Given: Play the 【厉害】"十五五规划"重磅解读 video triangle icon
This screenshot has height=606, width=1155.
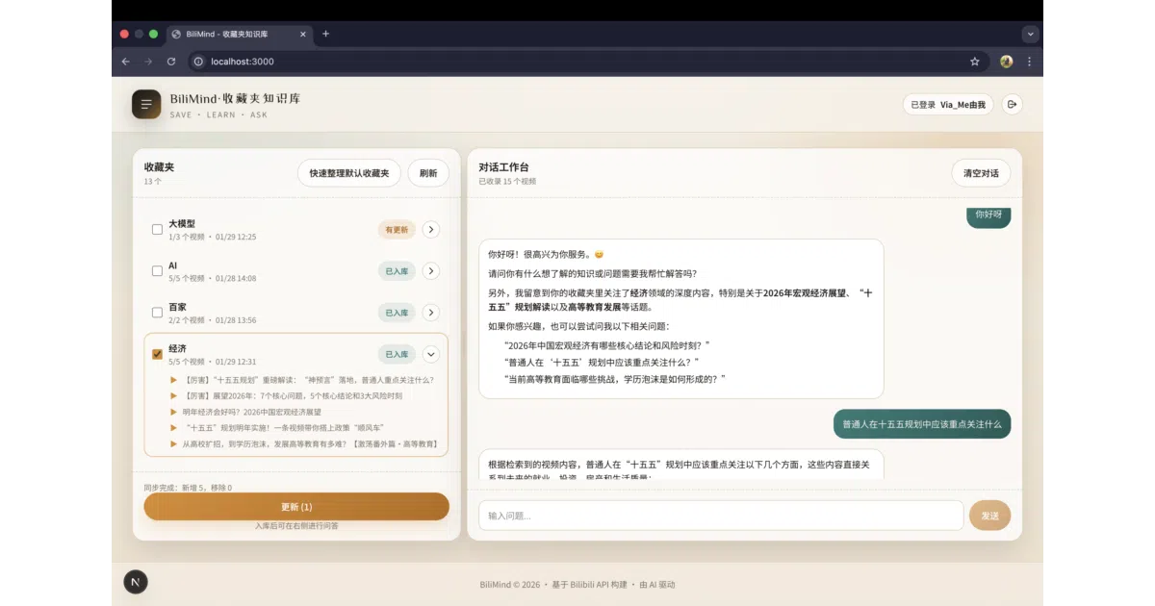Looking at the screenshot, I should point(174,380).
